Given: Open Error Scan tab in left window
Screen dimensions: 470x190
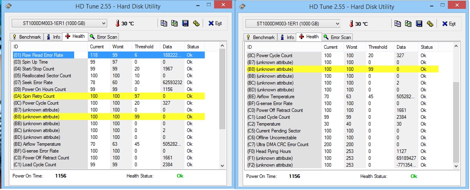Looking at the screenshot, I should [104, 37].
